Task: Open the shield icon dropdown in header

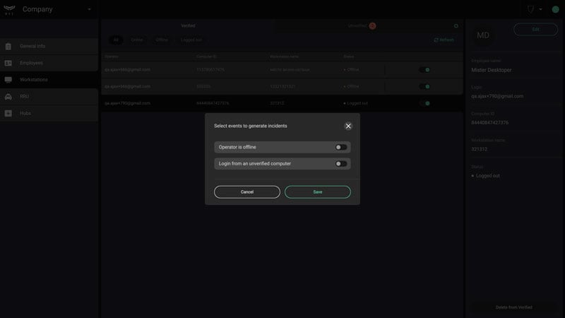Action: pos(535,9)
